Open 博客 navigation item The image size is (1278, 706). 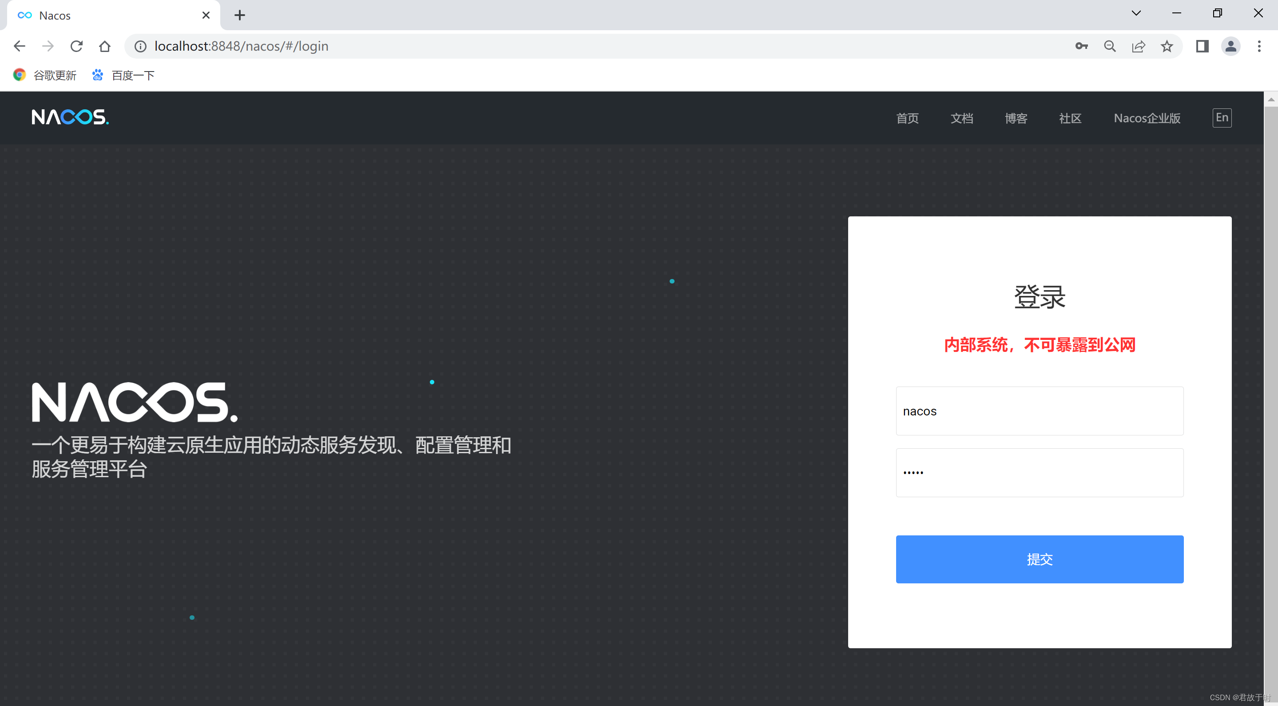pyautogui.click(x=1016, y=118)
